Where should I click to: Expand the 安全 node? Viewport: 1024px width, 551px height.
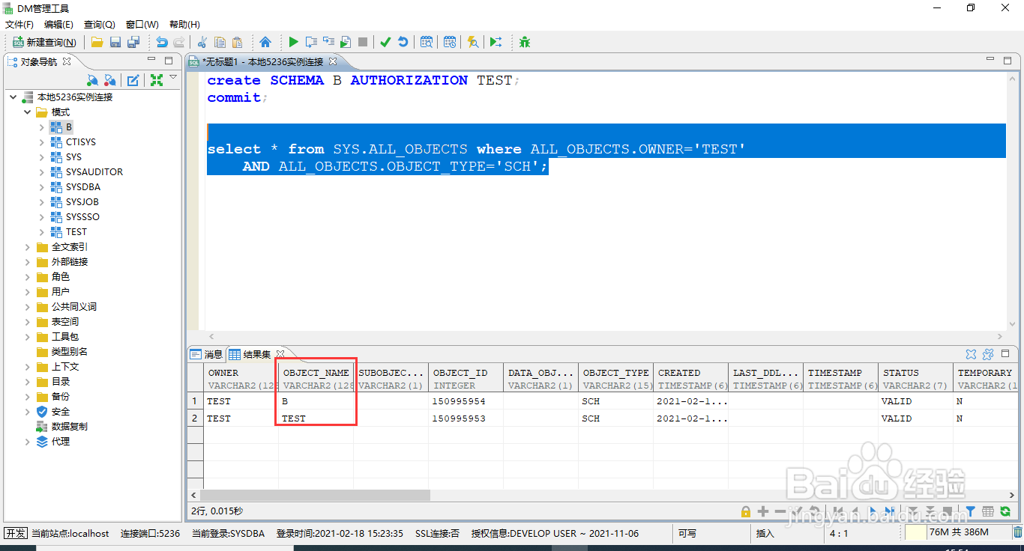pyautogui.click(x=28, y=411)
